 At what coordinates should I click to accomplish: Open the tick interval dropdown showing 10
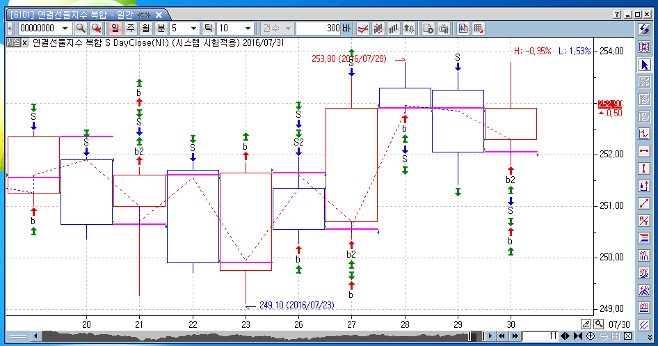pos(248,29)
